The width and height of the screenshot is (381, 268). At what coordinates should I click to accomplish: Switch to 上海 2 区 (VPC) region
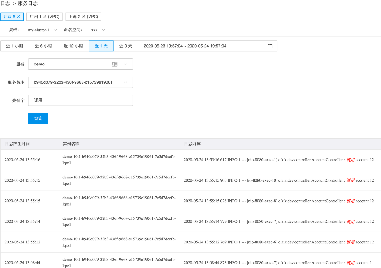(83, 17)
